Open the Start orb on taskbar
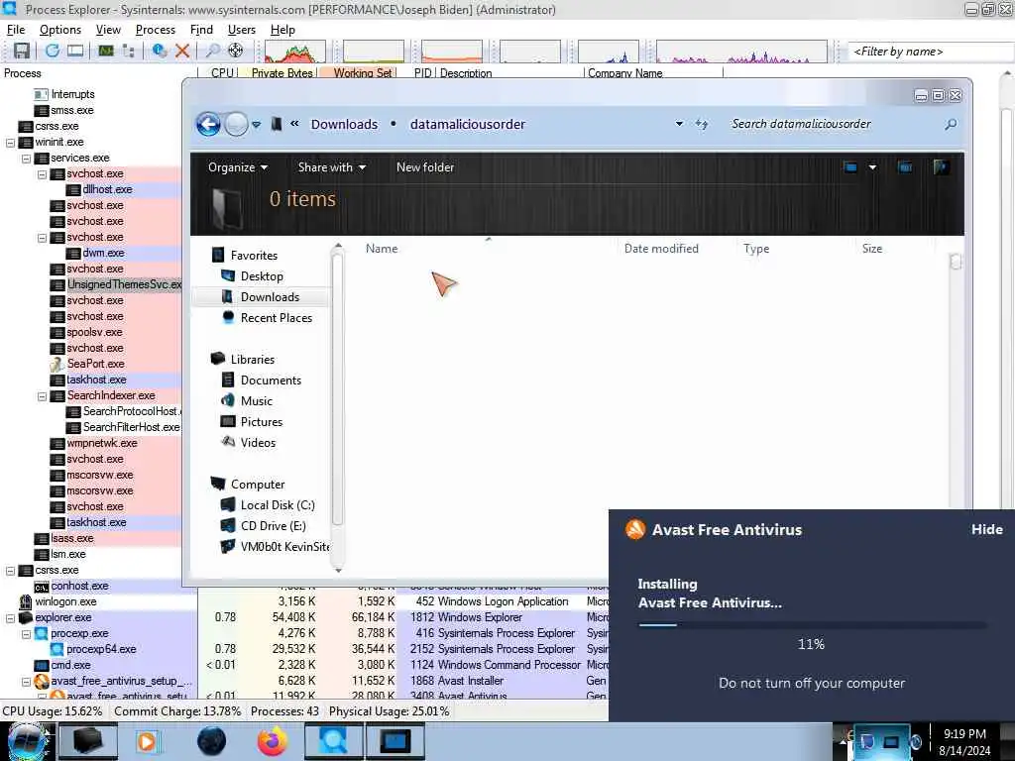The height and width of the screenshot is (761, 1015). 27,741
